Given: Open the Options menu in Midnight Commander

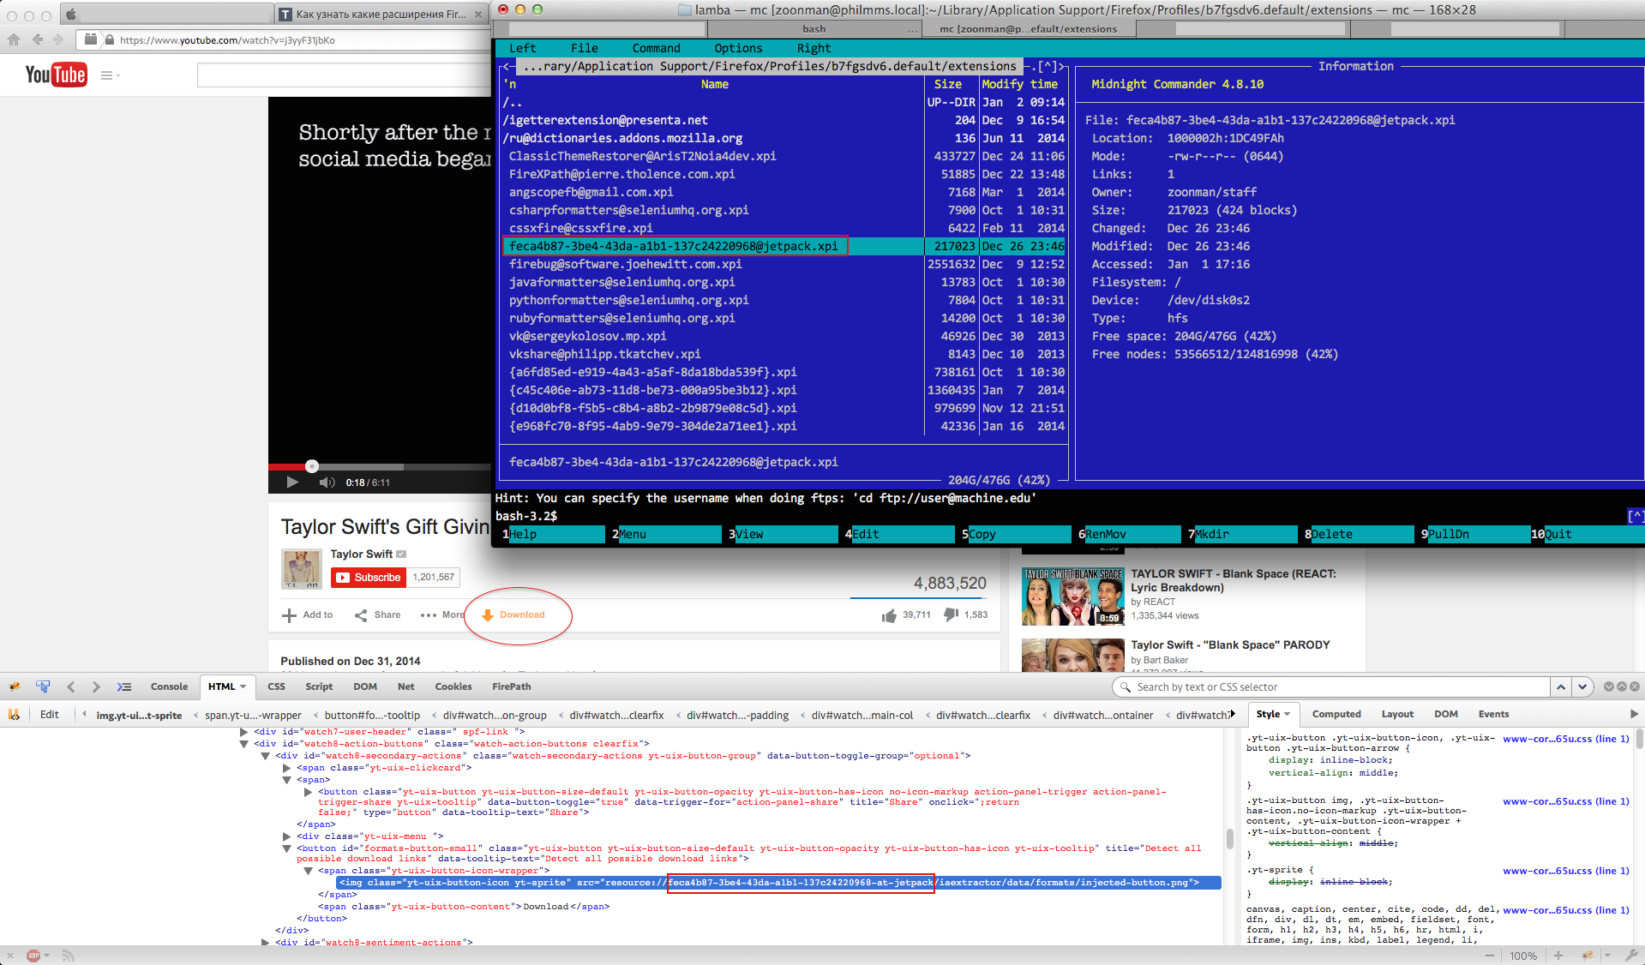Looking at the screenshot, I should coord(738,48).
